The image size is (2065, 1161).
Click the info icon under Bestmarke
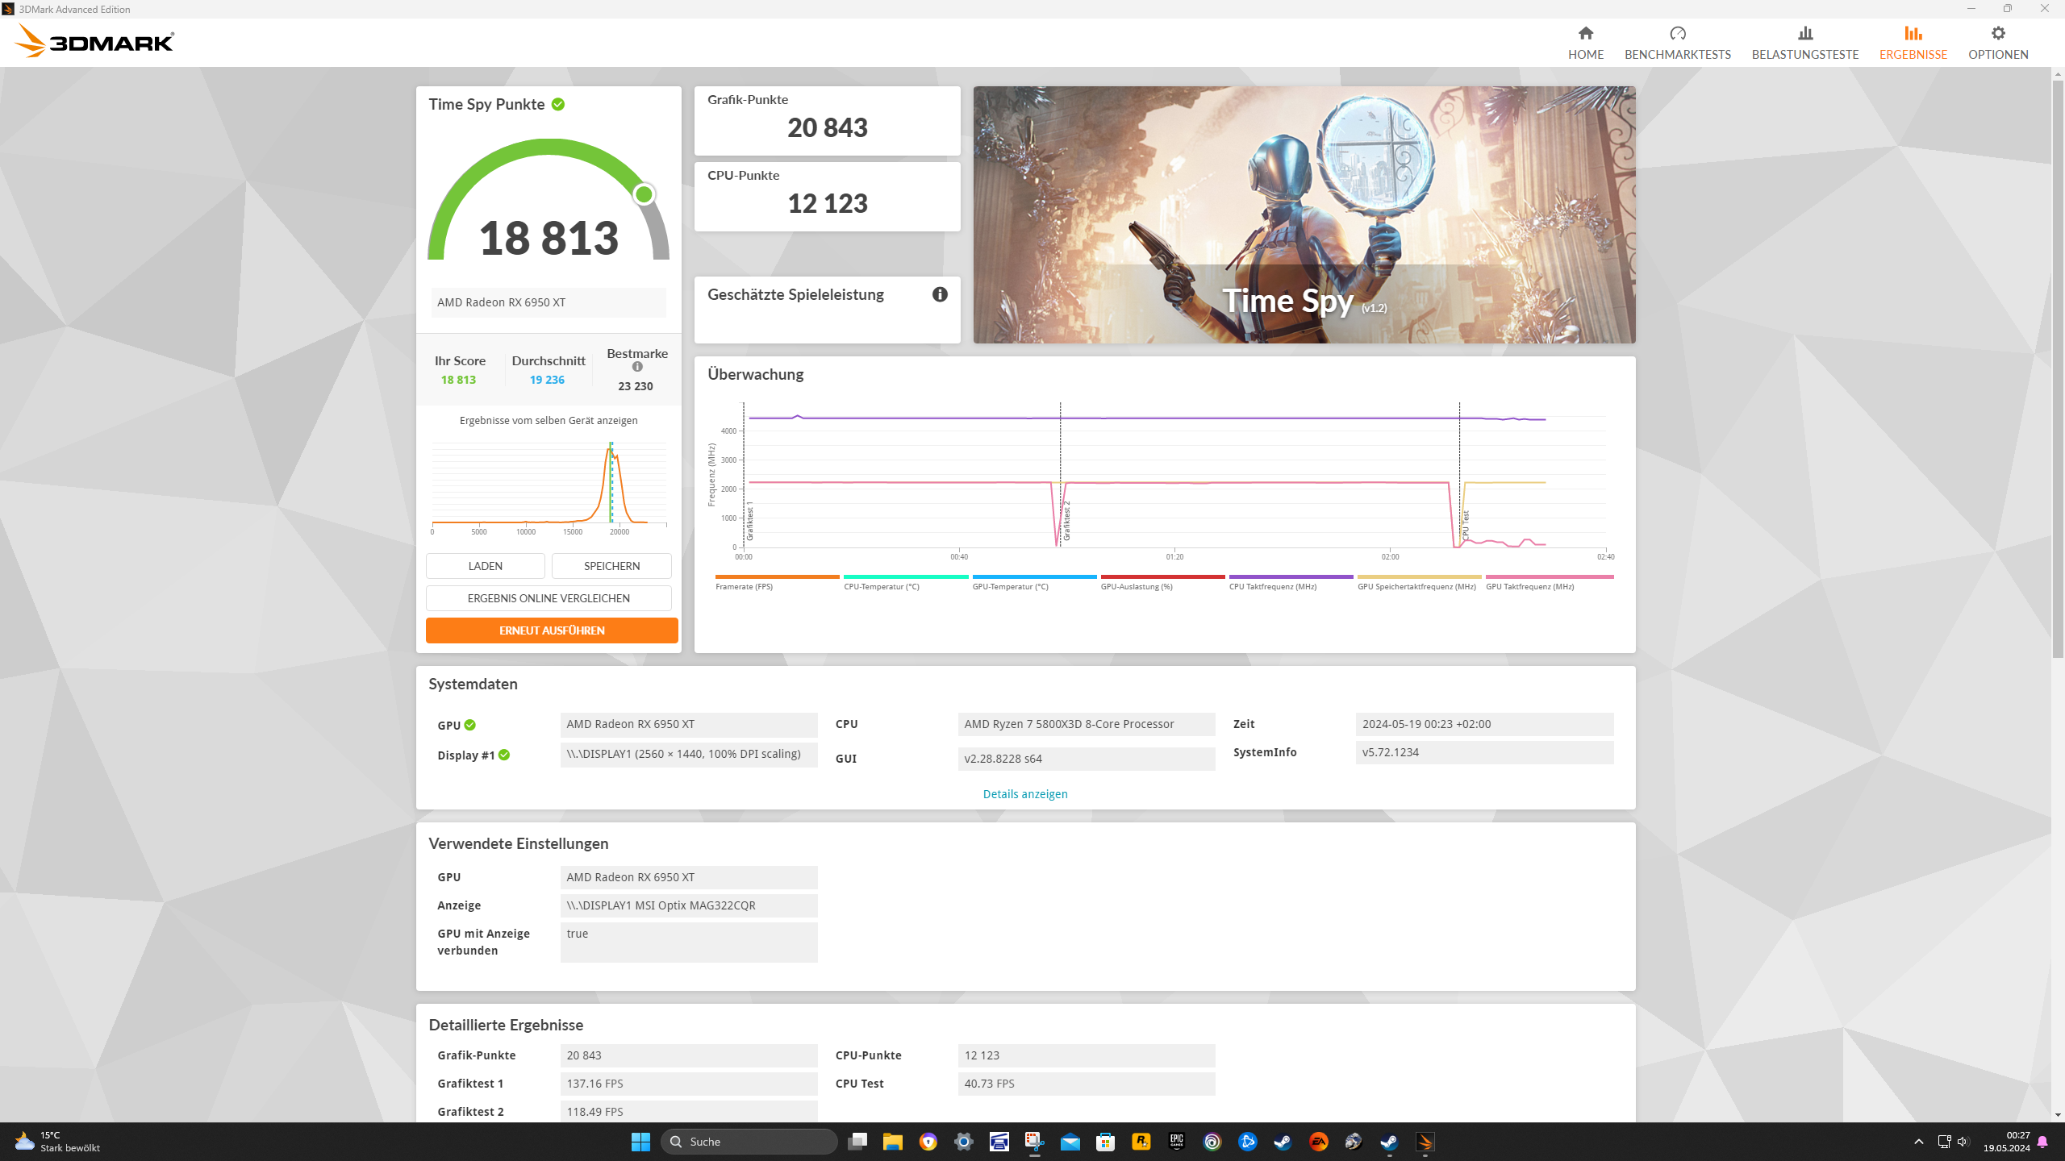coord(637,367)
